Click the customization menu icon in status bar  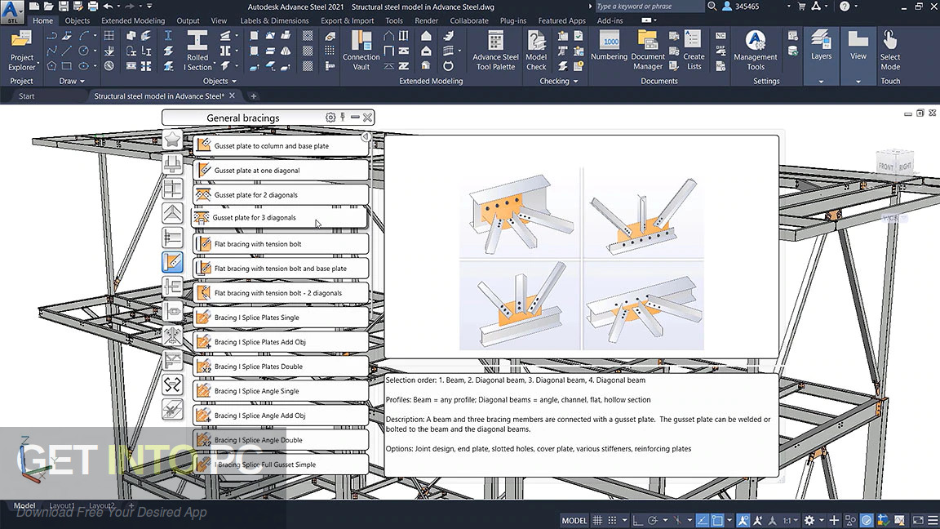pos(932,520)
